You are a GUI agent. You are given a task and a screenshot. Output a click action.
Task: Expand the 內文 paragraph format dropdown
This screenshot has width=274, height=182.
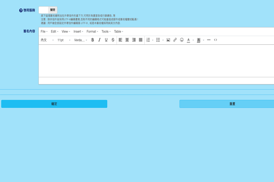47,40
